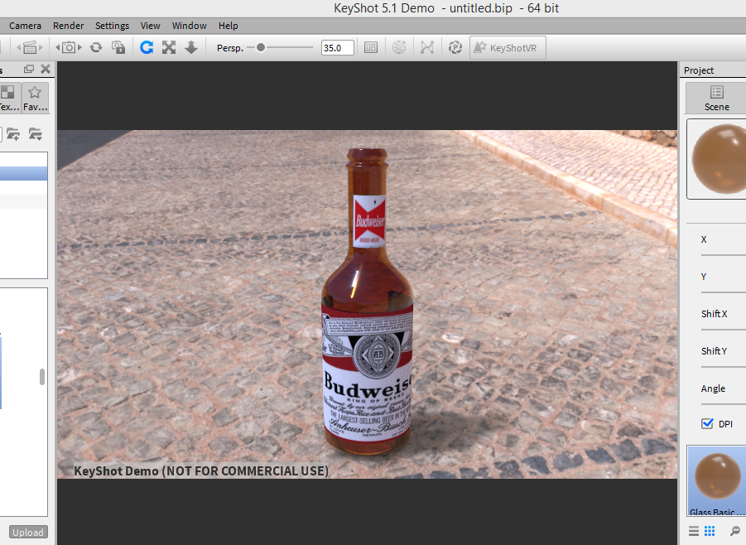Select the pan crossed-arrows tool
This screenshot has width=746, height=545.
click(169, 47)
